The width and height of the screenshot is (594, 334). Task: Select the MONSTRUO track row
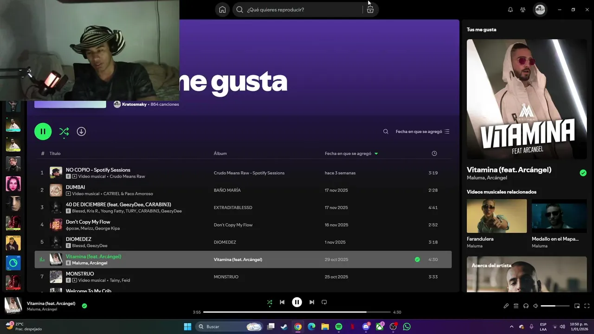243,276
